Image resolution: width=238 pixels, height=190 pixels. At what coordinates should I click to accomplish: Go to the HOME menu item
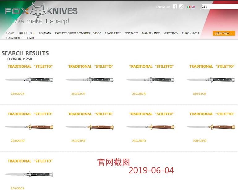[x=10, y=33]
